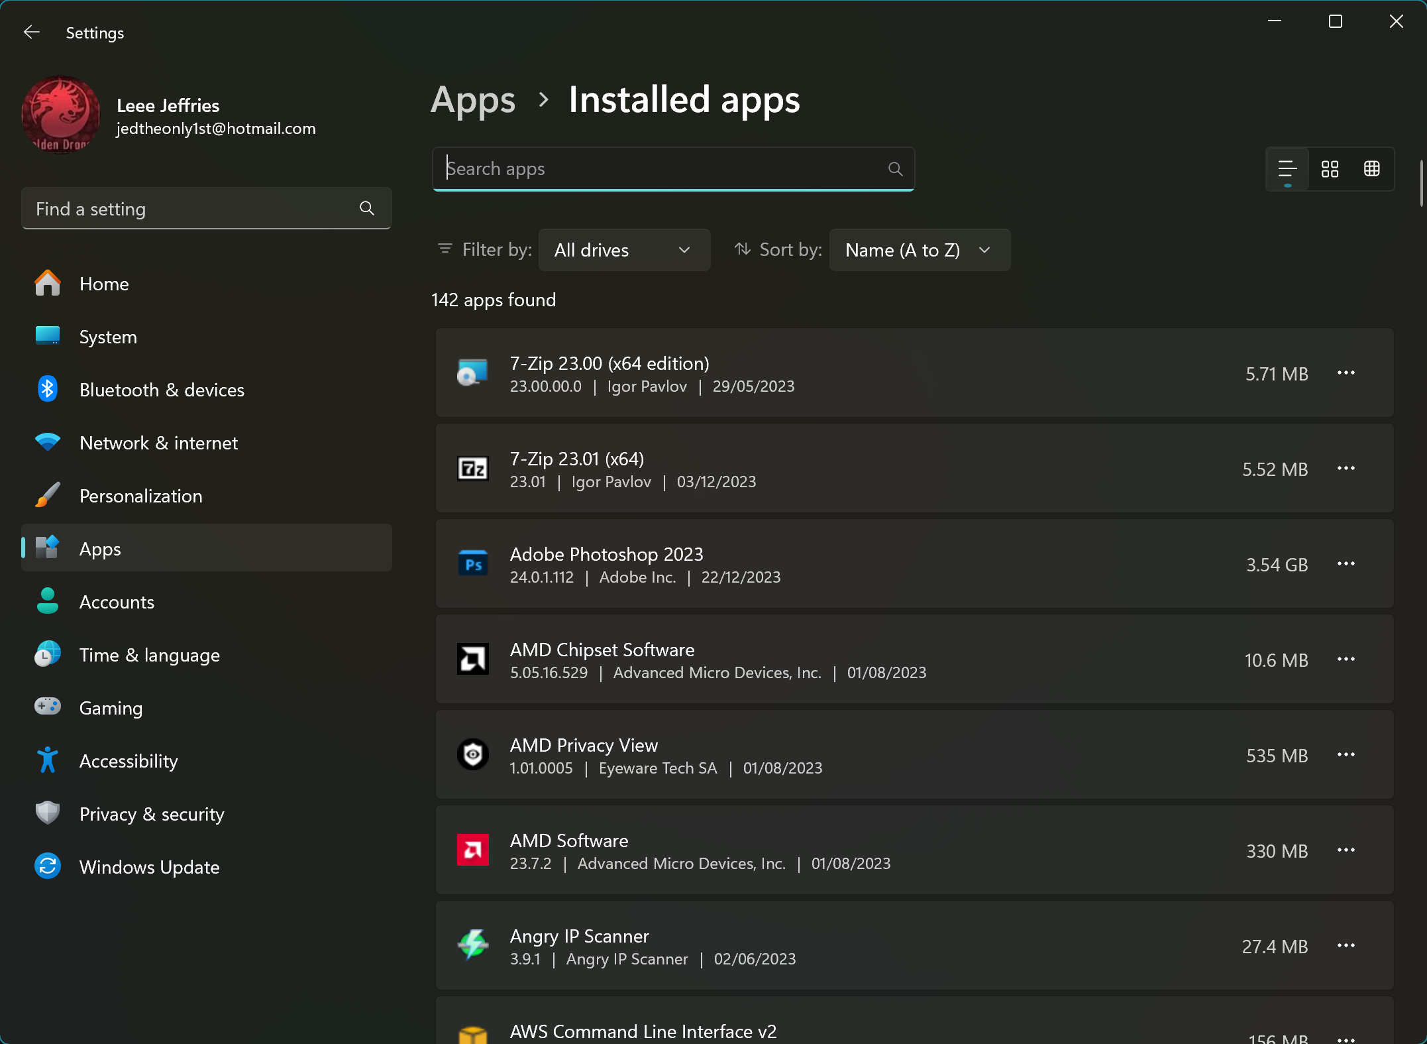This screenshot has width=1427, height=1044.
Task: Click the 7z icon of 7-Zip 23.01
Action: coord(473,469)
